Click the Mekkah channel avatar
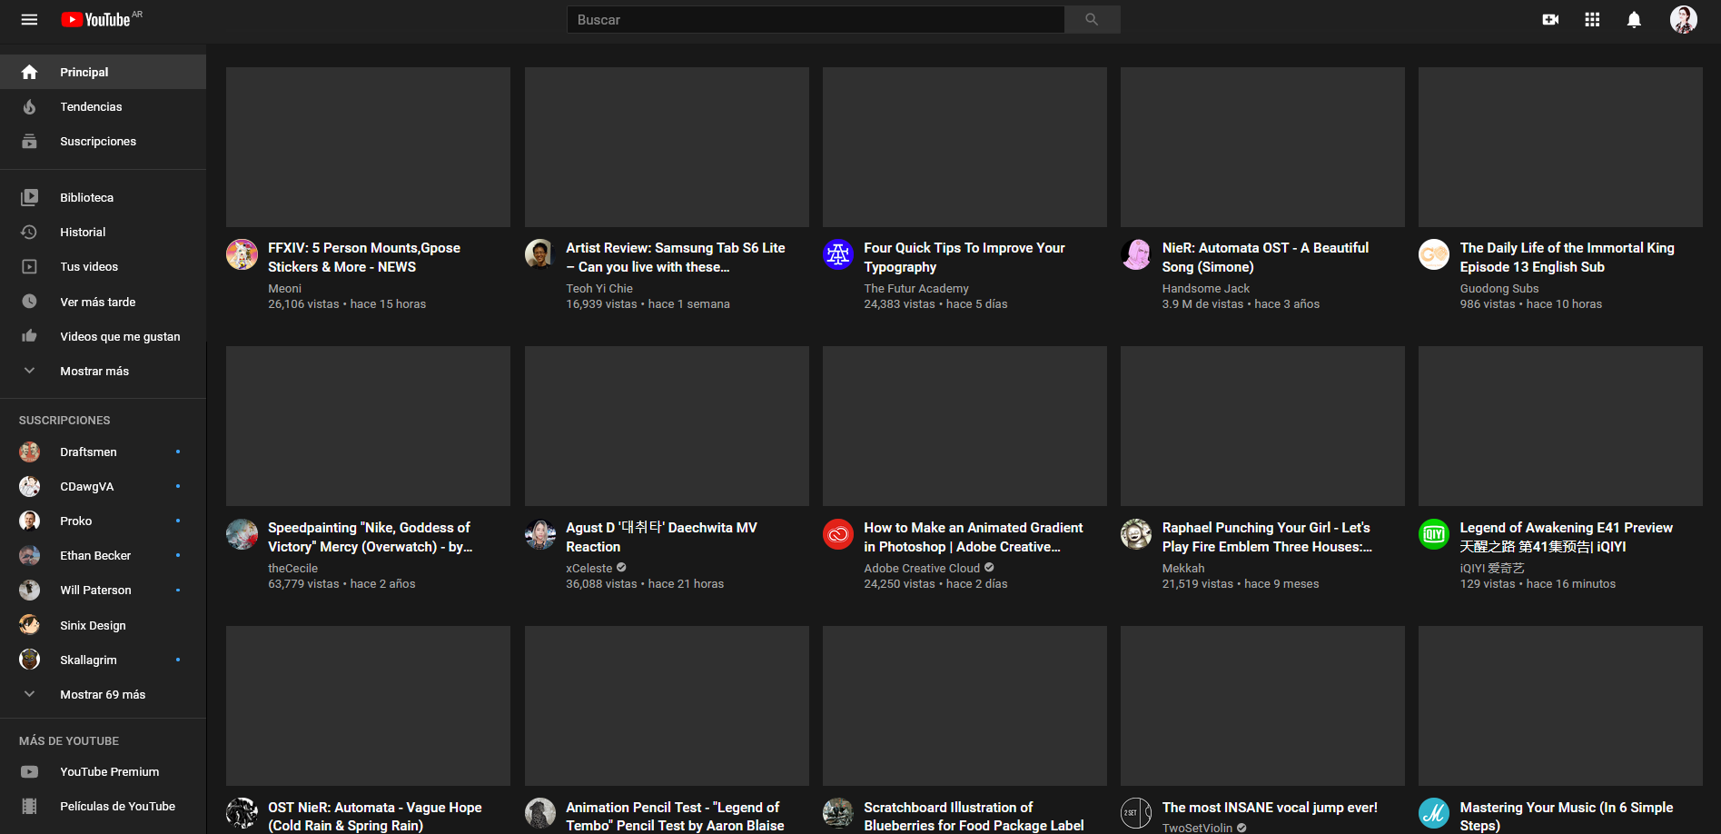 click(x=1135, y=534)
